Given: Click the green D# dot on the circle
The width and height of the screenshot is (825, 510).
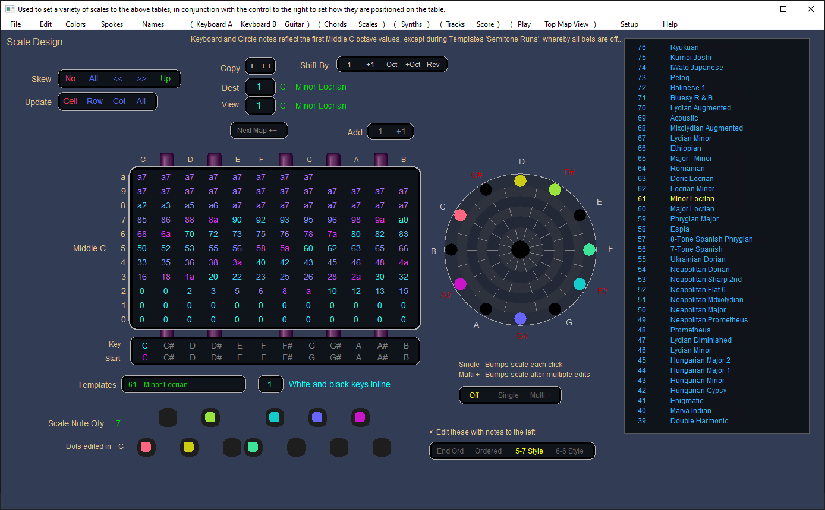Looking at the screenshot, I should tap(555, 189).
